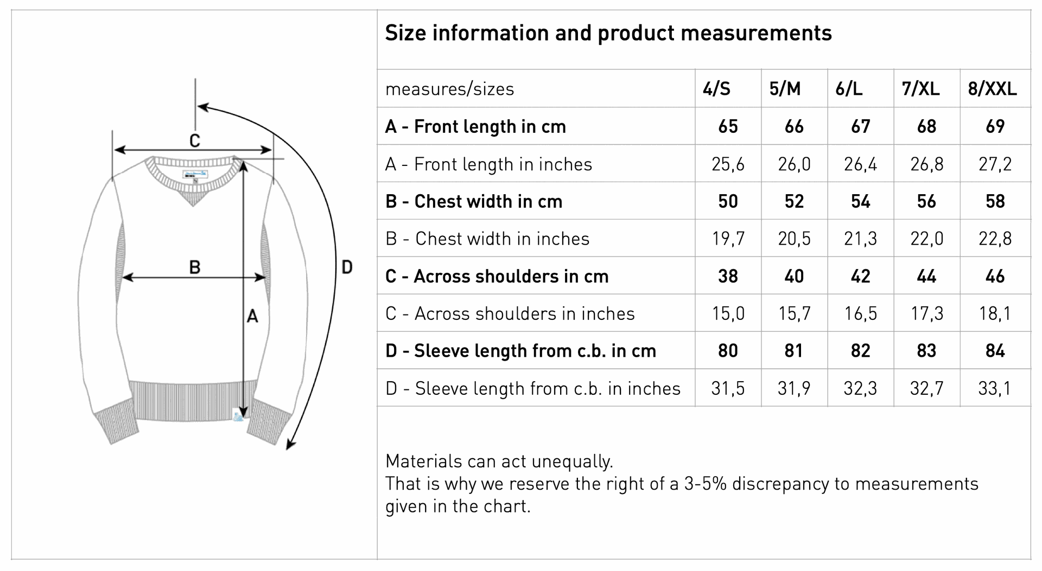Click the 'A - Front length in cm' row label
Image resolution: width=1042 pixels, height=571 pixels.
click(475, 127)
